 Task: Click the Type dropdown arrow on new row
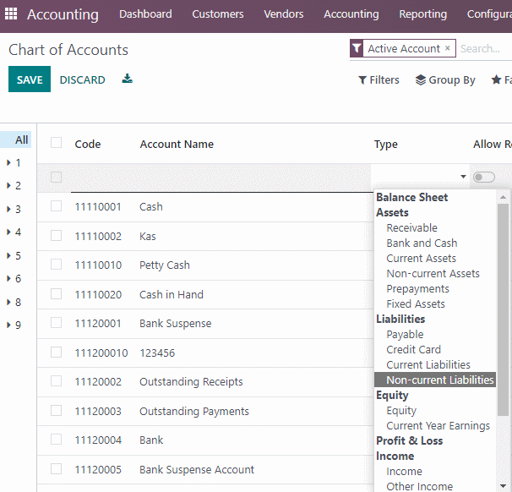tap(463, 177)
